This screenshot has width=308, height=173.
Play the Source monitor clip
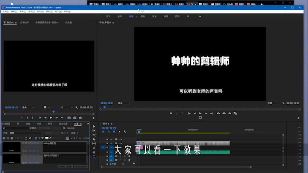click(51, 118)
